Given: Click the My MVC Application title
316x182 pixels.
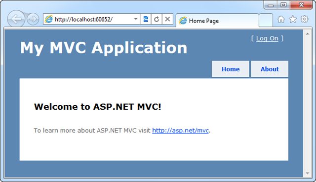Looking at the screenshot, I should click(x=104, y=48).
